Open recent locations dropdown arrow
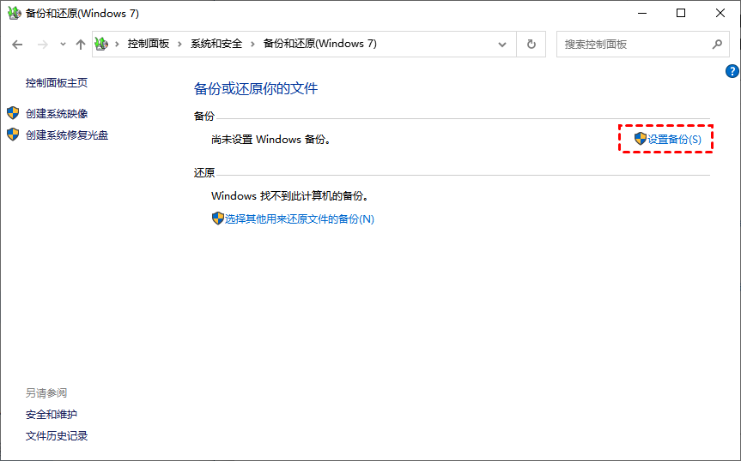The width and height of the screenshot is (741, 461). point(63,45)
